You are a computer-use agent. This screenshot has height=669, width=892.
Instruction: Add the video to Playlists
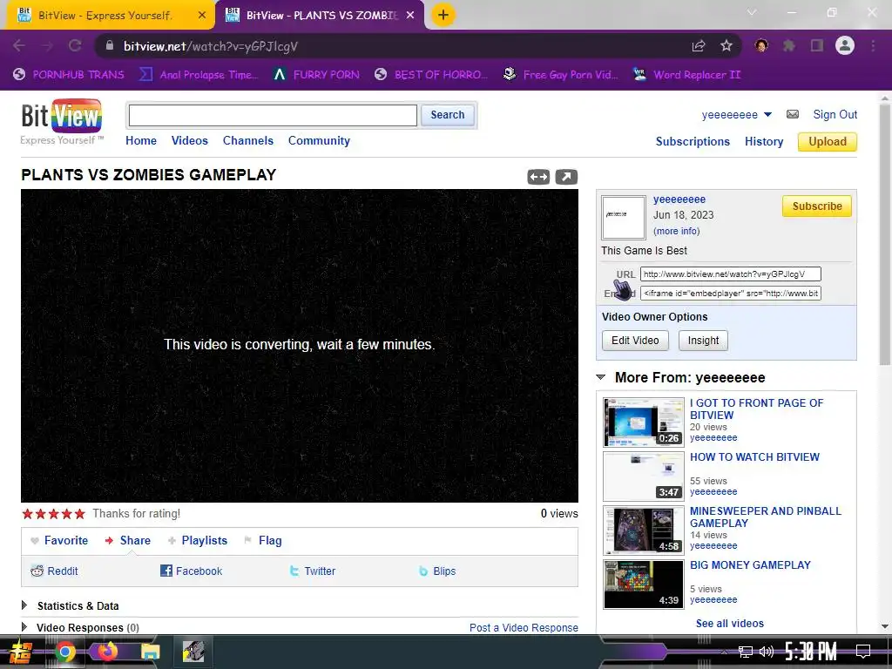point(198,540)
